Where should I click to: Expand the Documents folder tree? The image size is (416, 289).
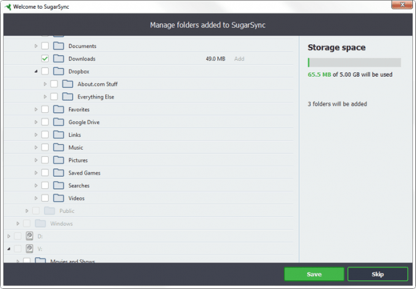point(36,46)
